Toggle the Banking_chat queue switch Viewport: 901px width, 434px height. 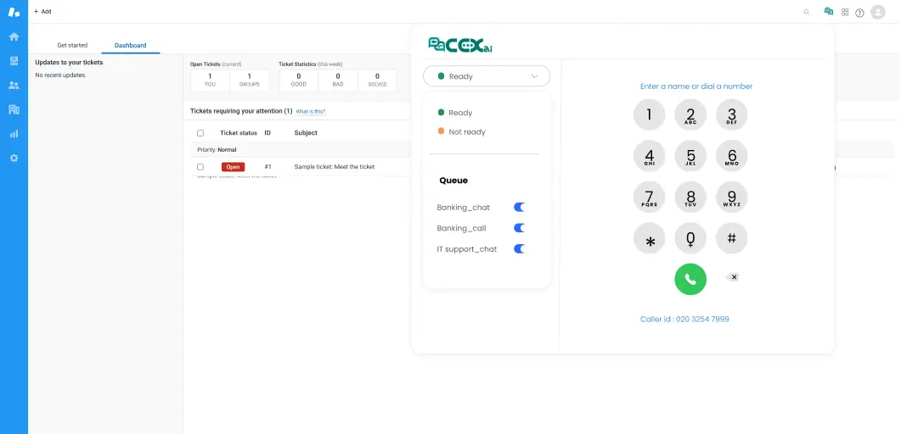tap(519, 208)
